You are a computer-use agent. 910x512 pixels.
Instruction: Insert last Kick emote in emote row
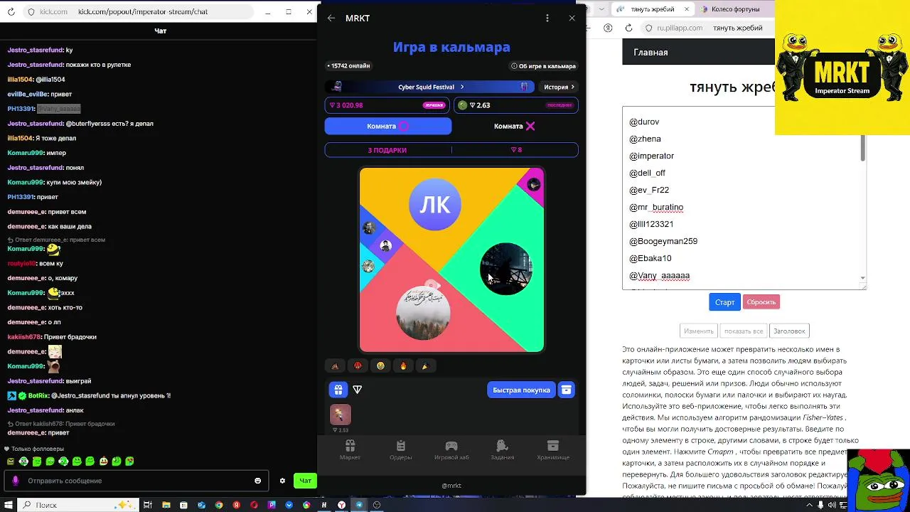tap(130, 462)
